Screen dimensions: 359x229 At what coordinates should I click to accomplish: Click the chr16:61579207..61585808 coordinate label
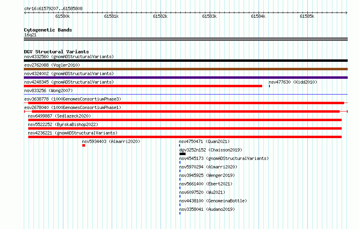point(53,8)
